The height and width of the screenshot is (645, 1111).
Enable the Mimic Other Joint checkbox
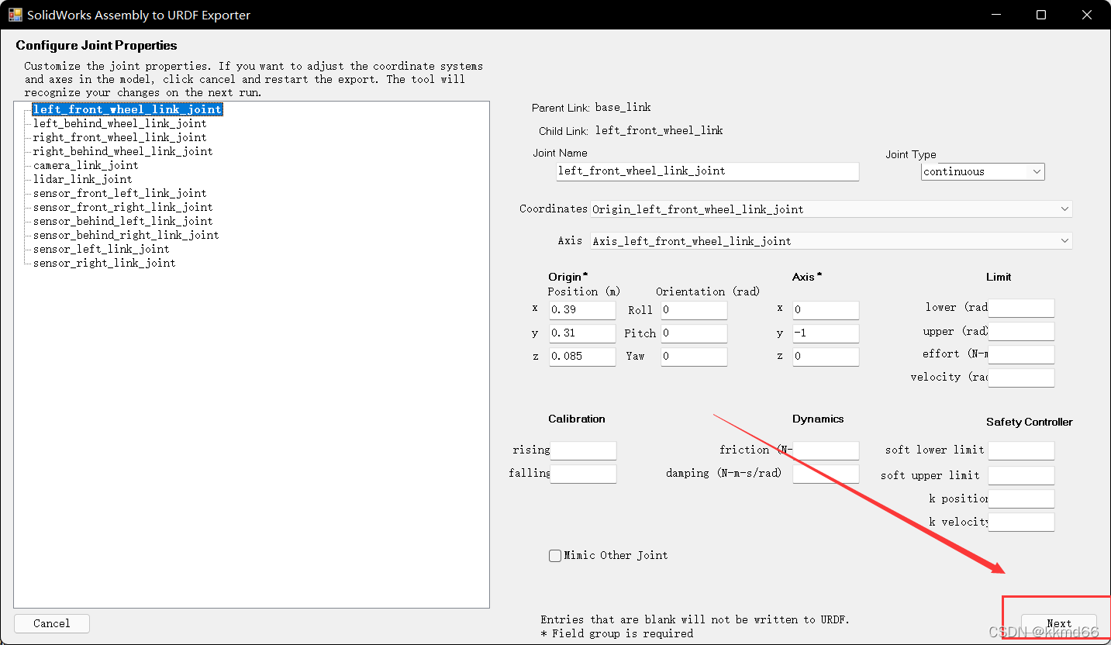[x=555, y=555]
